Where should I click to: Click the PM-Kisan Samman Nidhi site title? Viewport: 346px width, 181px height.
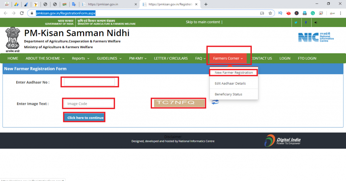pos(77,33)
